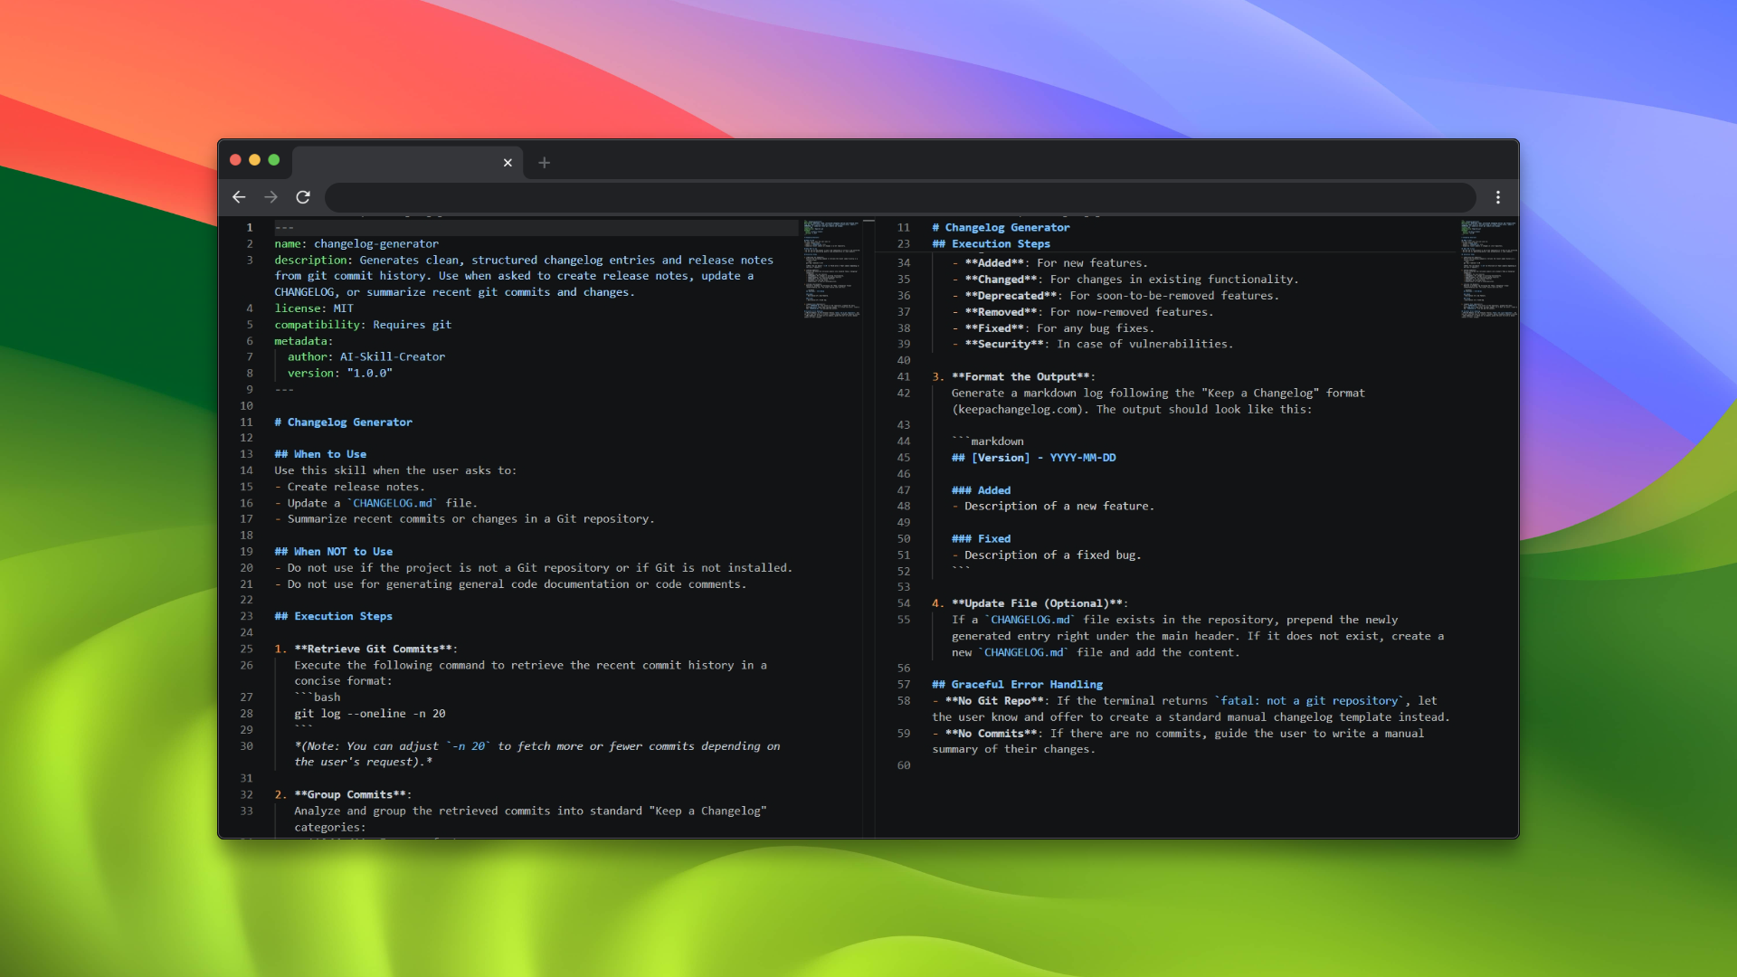Click line number 60 in right gutter
The height and width of the screenshot is (977, 1737).
pos(904,766)
